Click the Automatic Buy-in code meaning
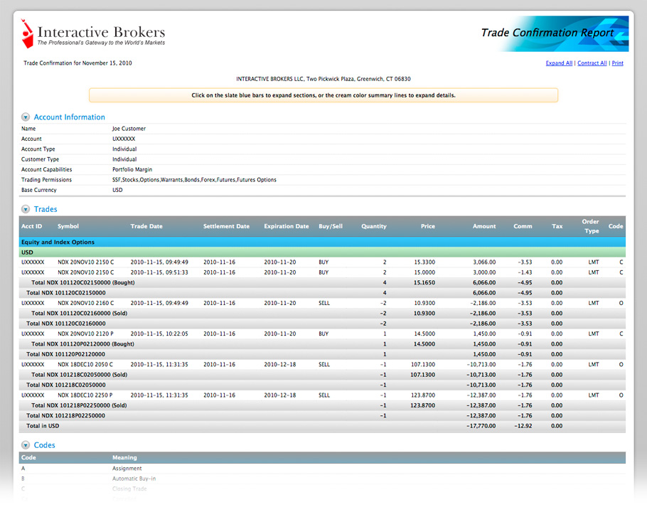 [x=134, y=479]
